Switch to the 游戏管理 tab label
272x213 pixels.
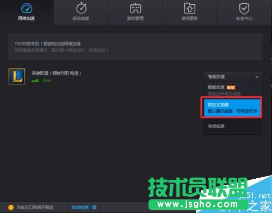135,18
